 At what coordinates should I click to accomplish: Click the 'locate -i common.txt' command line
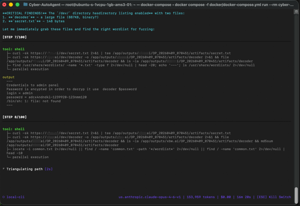click(x=148, y=149)
